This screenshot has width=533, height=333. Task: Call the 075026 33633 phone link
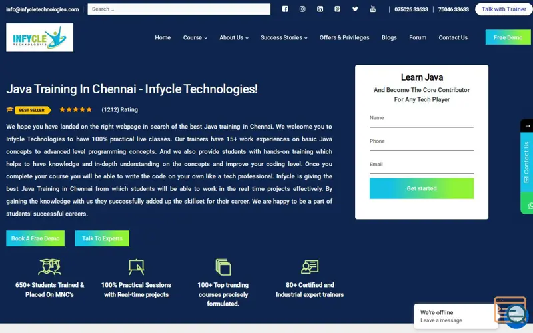[411, 9]
